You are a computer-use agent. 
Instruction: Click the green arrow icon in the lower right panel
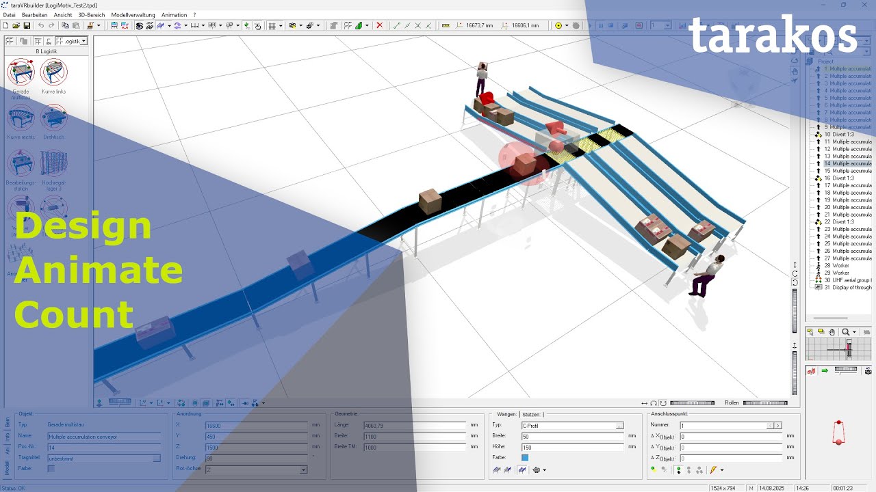[825, 370]
